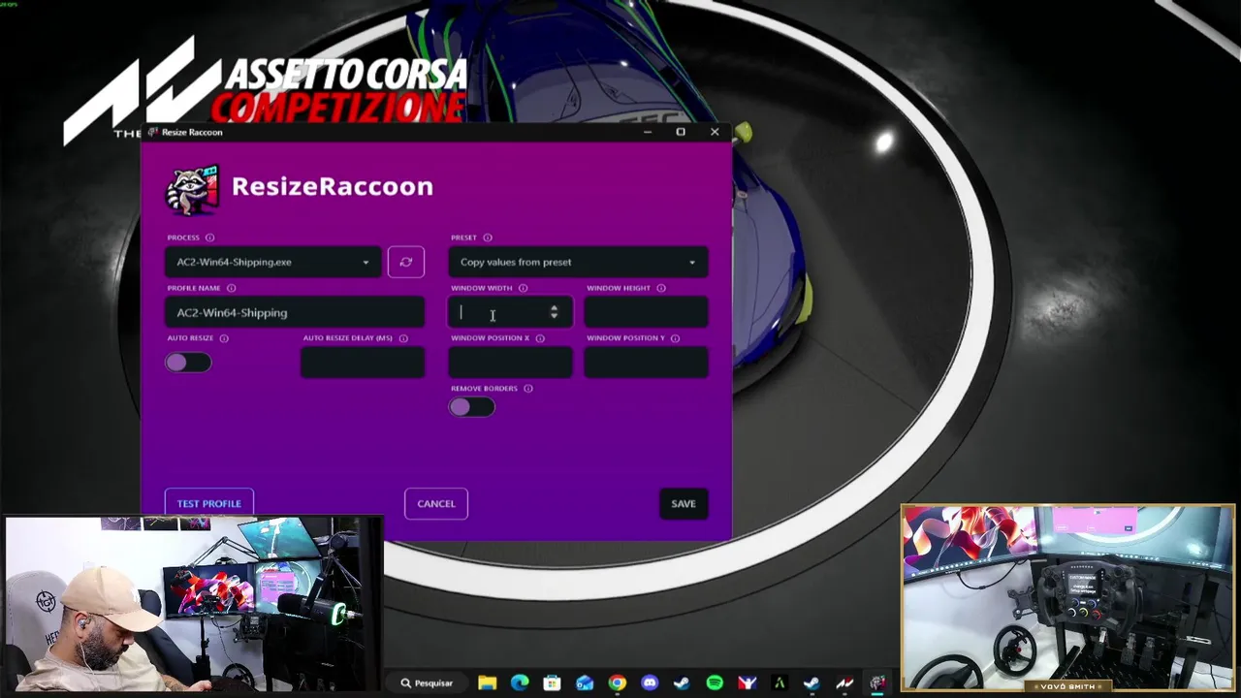
Task: Save the profile
Action: click(x=684, y=504)
